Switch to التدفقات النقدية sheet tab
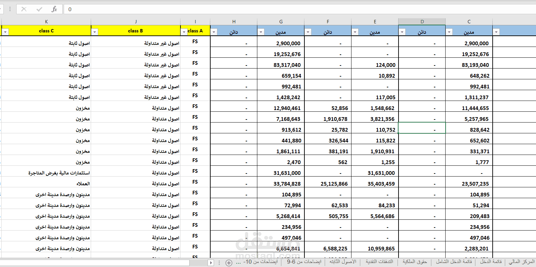Viewport: 536px width, 267px height. tap(379, 262)
